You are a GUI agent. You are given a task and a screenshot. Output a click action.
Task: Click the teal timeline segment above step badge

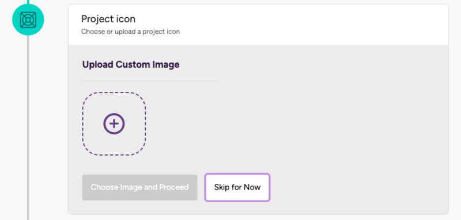point(28,2)
